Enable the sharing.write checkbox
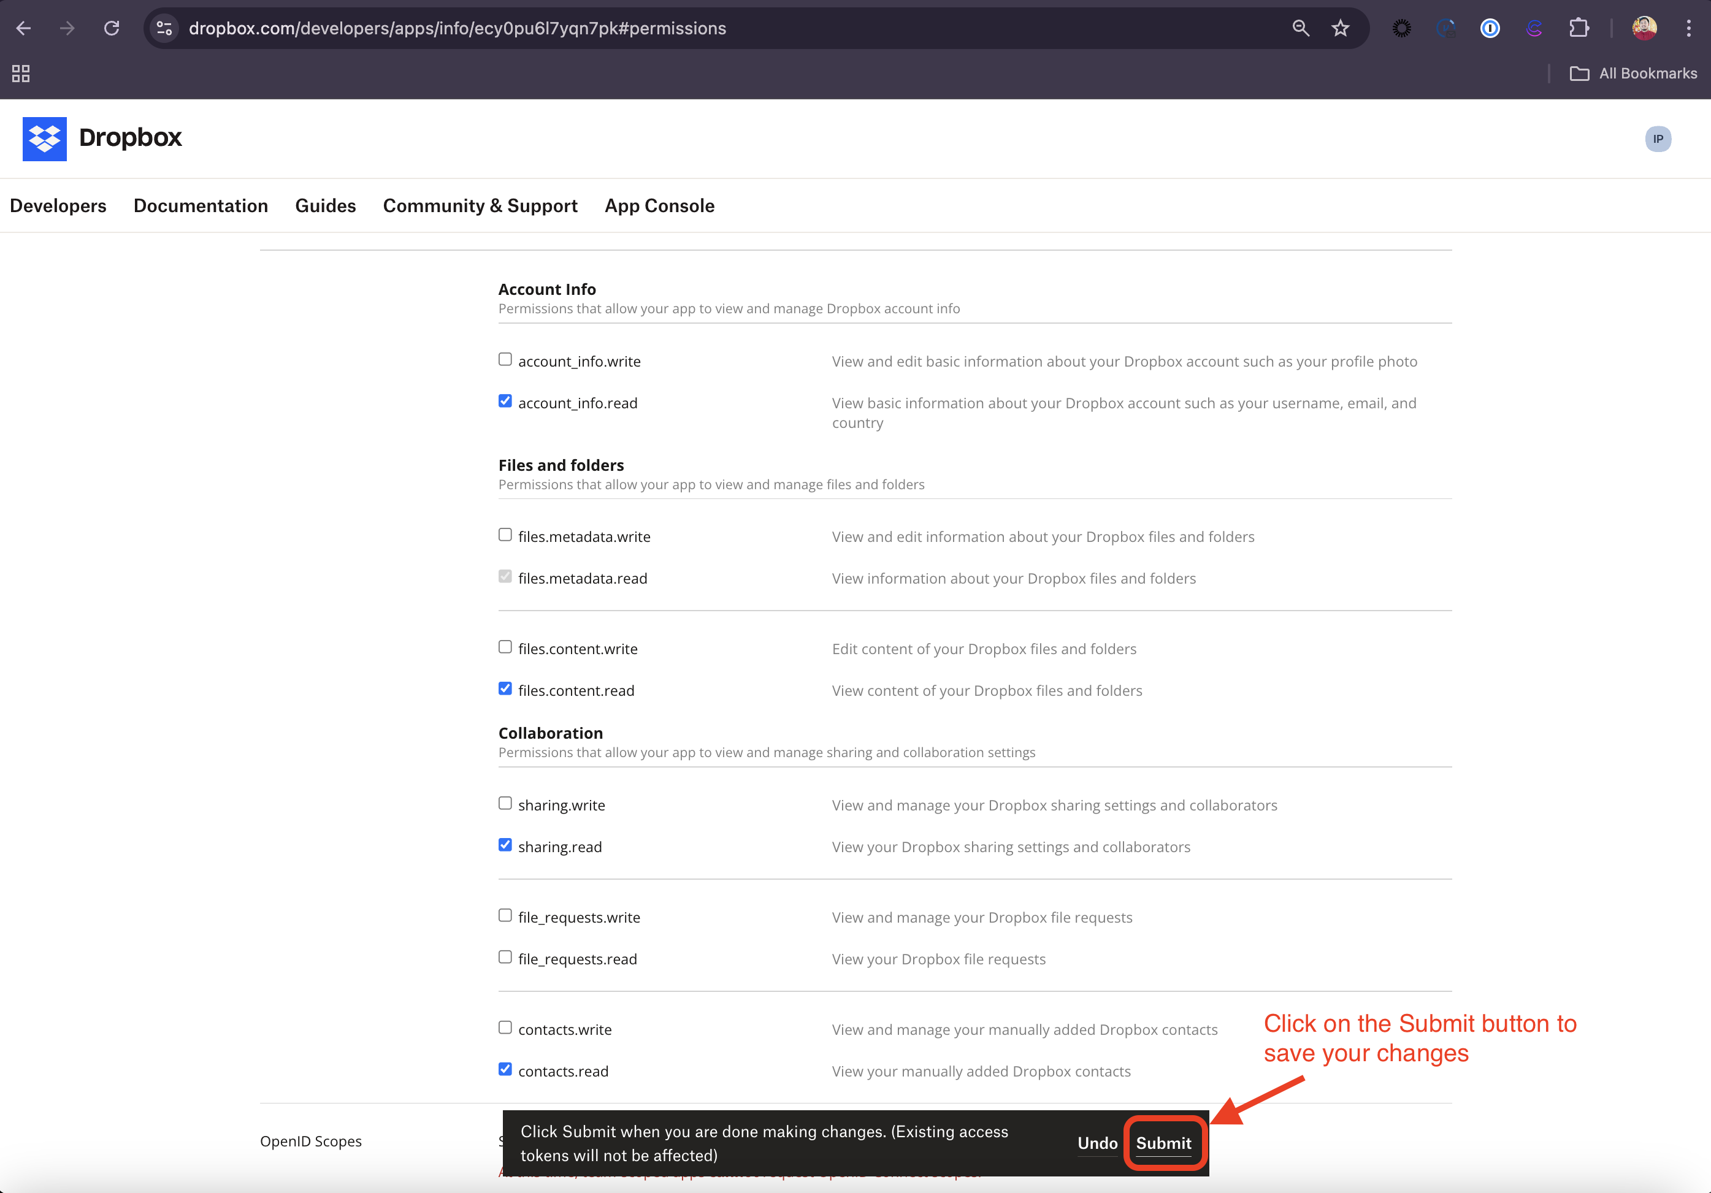 pyautogui.click(x=505, y=803)
